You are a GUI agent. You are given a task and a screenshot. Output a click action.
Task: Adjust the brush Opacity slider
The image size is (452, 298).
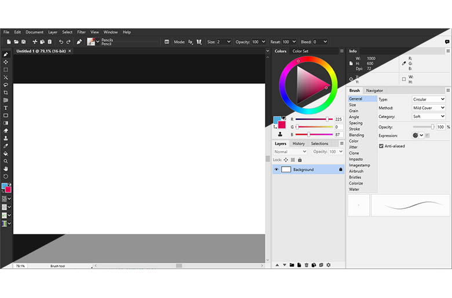pos(432,127)
